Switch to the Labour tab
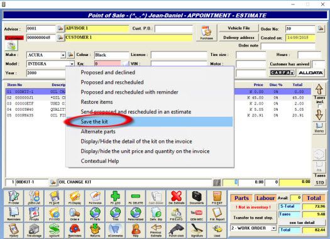330x239 pixels. (x=265, y=198)
